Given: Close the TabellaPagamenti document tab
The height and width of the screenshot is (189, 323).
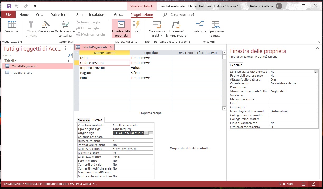Looking at the screenshot, I should pyautogui.click(x=111, y=47).
